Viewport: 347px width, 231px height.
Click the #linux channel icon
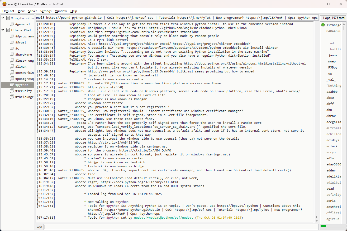click(x=12, y=67)
